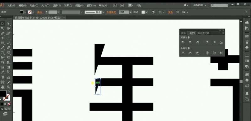This screenshot has height=121, width=251.
Task: Set color mode to Gradient button
Action: (5, 104)
